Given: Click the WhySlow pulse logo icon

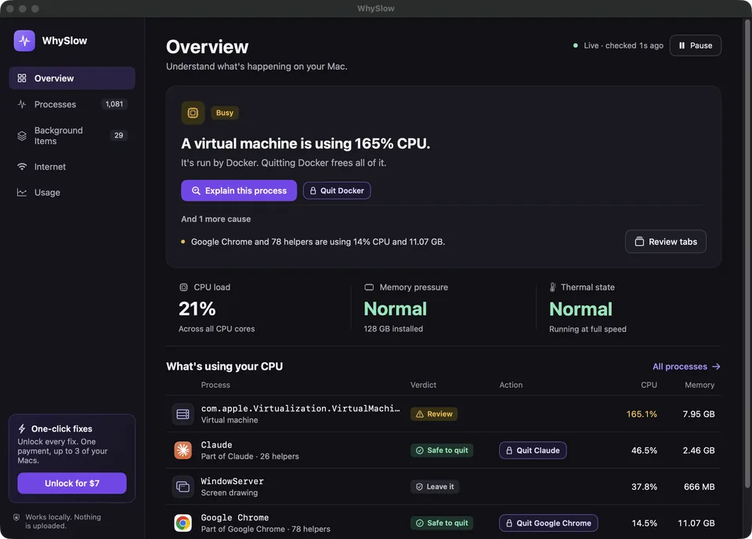Looking at the screenshot, I should [x=24, y=41].
